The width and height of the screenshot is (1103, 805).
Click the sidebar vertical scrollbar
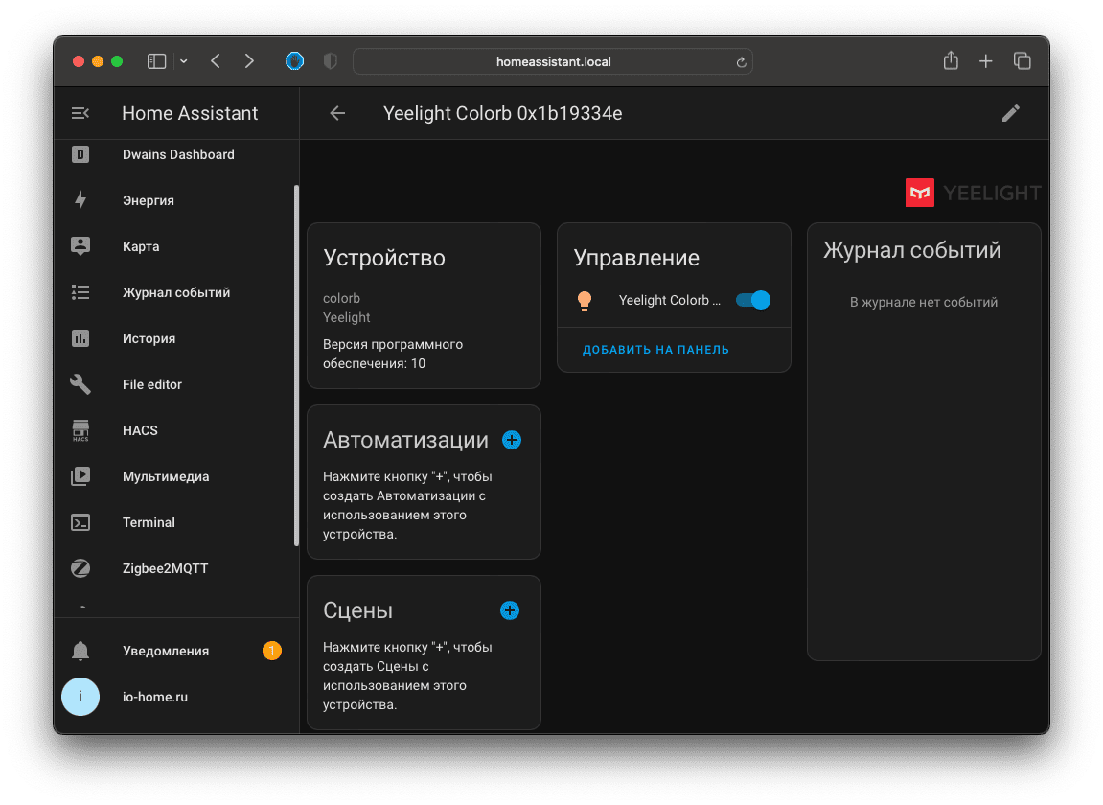(x=296, y=366)
